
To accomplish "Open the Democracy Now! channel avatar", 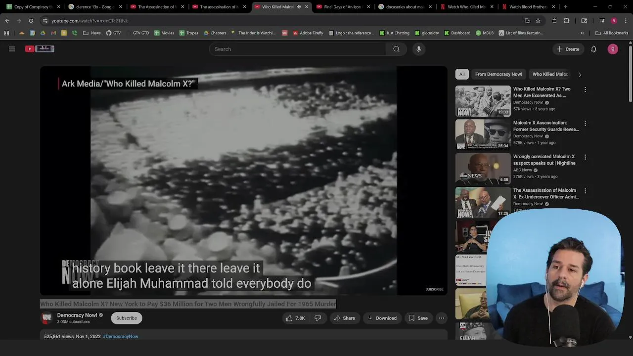I will point(47,318).
